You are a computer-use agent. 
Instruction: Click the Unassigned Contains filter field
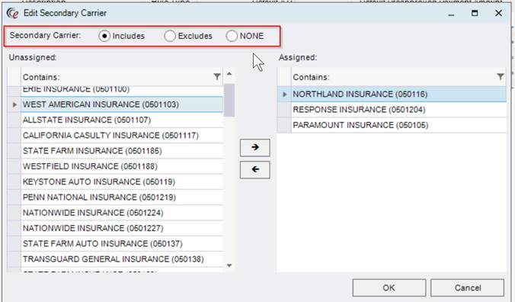tap(117, 77)
